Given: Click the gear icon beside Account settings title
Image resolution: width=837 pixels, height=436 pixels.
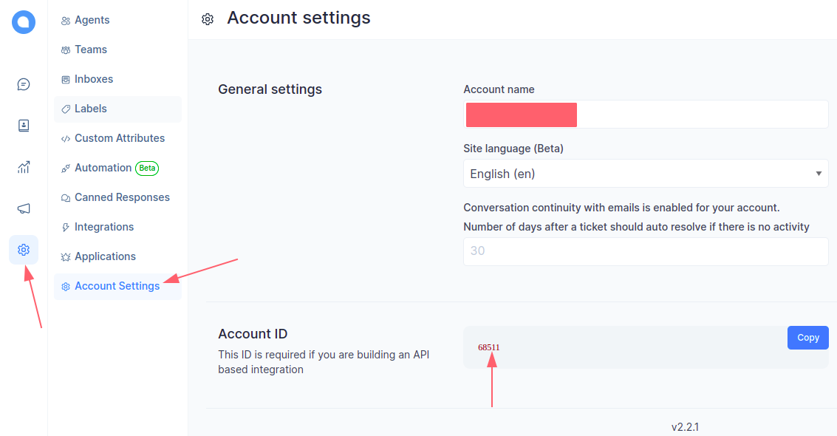Looking at the screenshot, I should point(208,19).
